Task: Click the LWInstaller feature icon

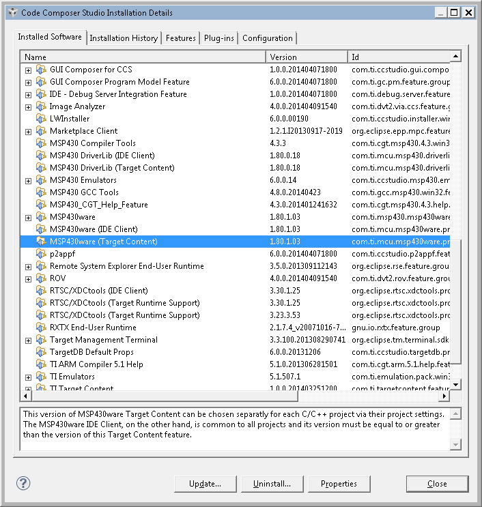Action: click(41, 119)
